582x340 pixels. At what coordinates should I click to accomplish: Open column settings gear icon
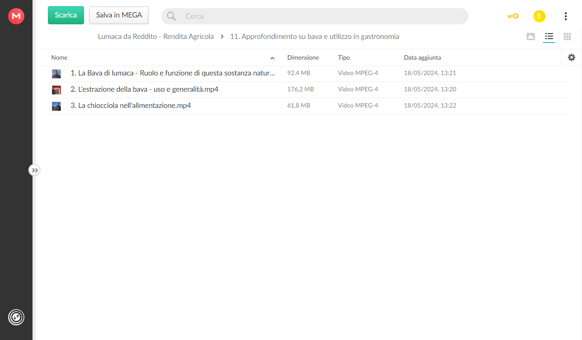point(571,58)
